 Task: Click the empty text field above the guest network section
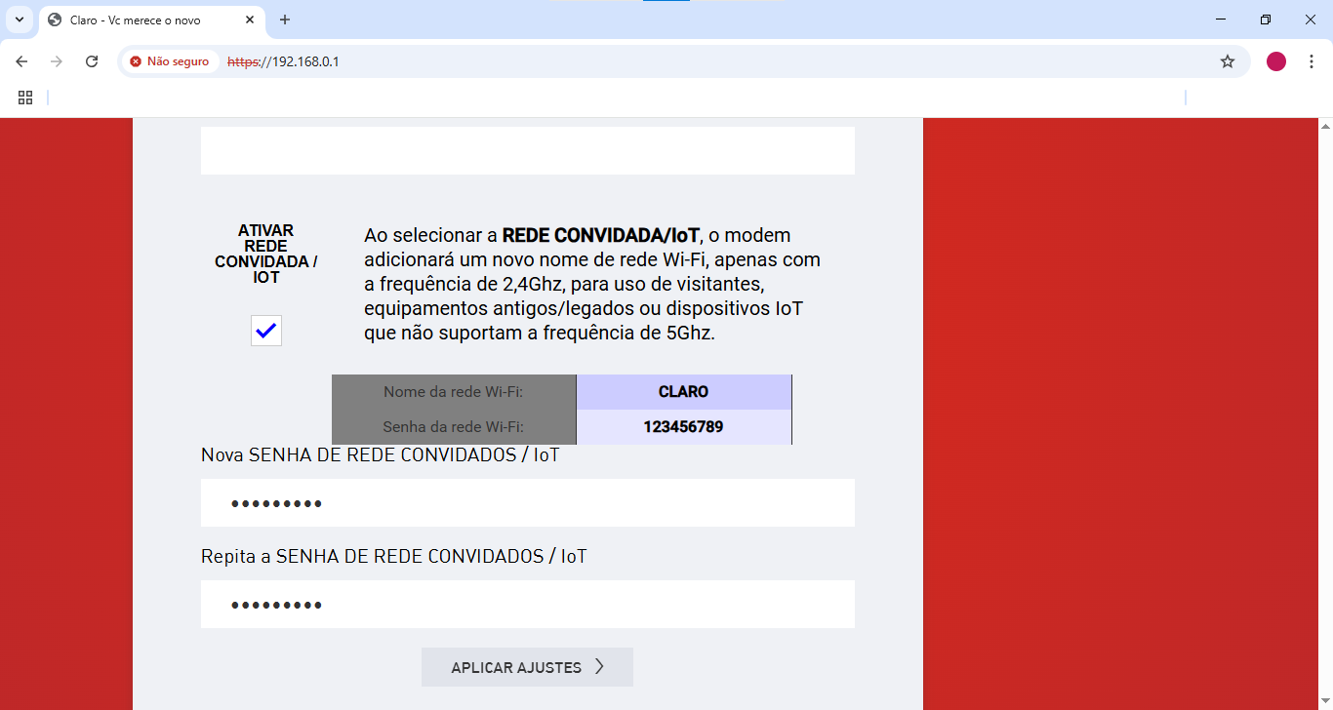[x=528, y=150]
